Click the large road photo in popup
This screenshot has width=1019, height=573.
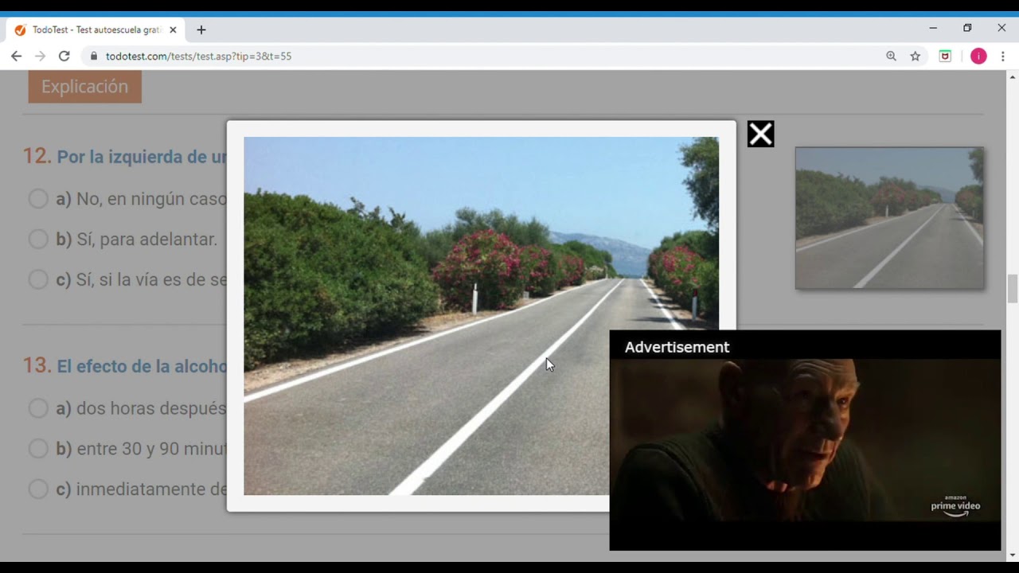point(481,315)
